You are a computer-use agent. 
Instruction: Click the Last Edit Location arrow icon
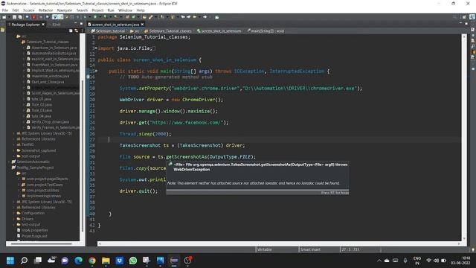183,17
